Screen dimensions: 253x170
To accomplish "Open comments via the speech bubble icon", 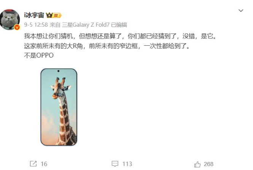I will coord(115,164).
